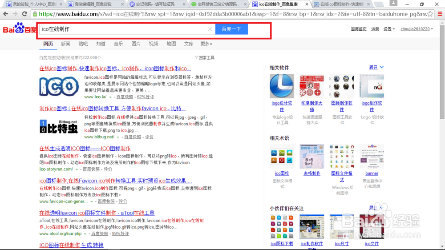
Task: Open the zhoujie2010220 account dropdown
Action: tap(417, 29)
